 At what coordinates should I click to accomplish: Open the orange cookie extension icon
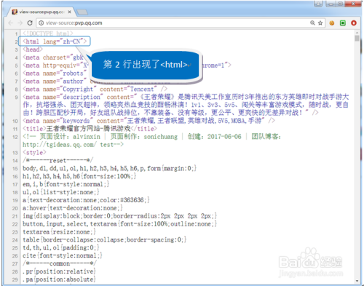(332, 23)
